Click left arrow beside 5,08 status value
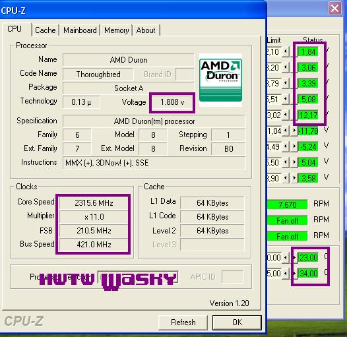Image resolution: width=347 pixels, height=337 pixels. click(x=286, y=99)
